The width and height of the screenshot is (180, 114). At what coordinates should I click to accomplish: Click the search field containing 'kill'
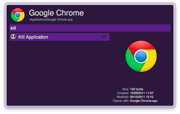pos(90,28)
